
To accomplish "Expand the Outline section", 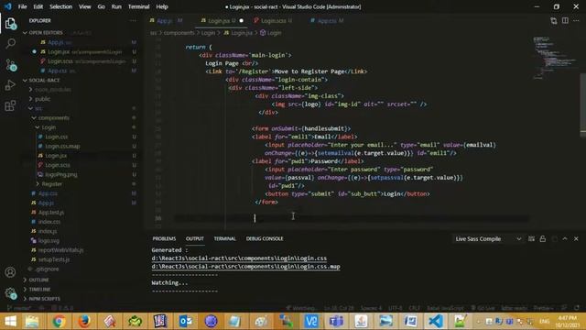I will point(38,280).
